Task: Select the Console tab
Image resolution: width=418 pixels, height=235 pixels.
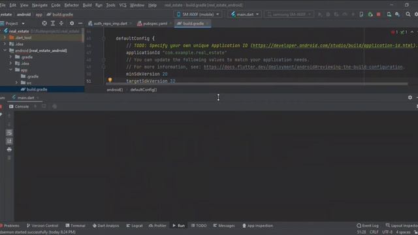Action: pyautogui.click(x=19, y=106)
